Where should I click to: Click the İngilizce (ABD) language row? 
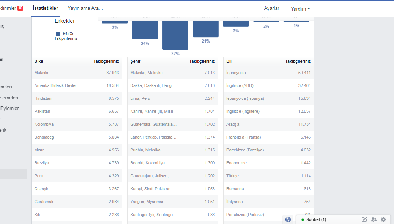(x=269, y=85)
